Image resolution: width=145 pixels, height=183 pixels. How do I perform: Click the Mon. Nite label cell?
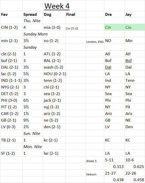click(33, 147)
